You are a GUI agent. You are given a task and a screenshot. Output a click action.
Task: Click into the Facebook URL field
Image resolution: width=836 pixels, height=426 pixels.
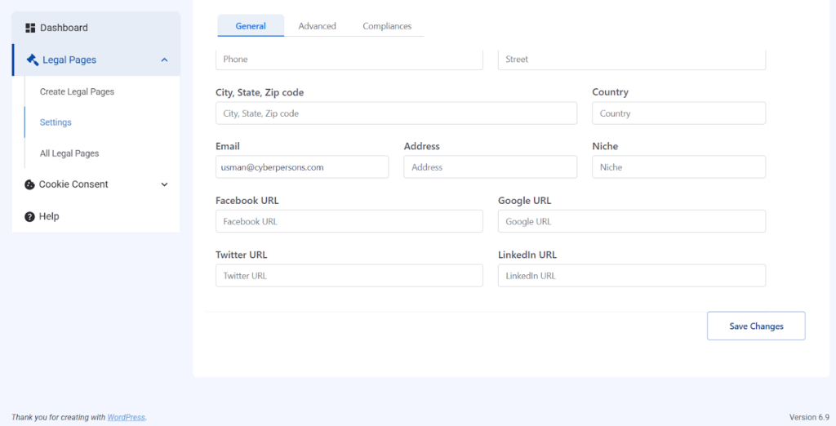(x=349, y=221)
